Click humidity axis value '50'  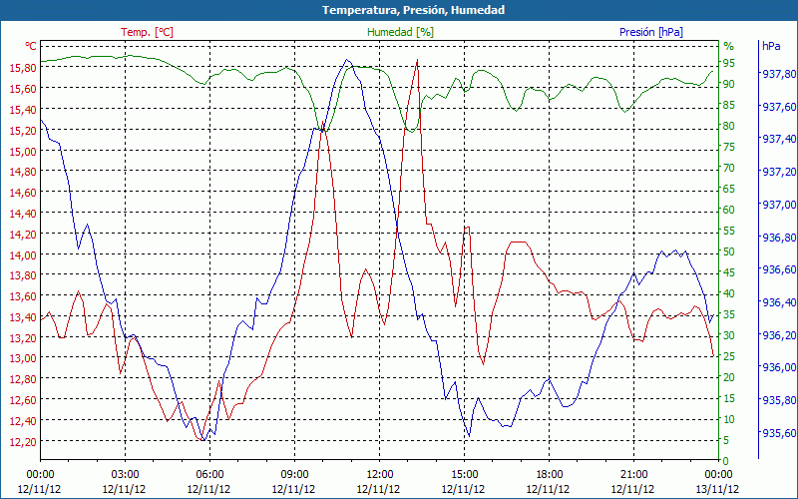click(x=729, y=251)
